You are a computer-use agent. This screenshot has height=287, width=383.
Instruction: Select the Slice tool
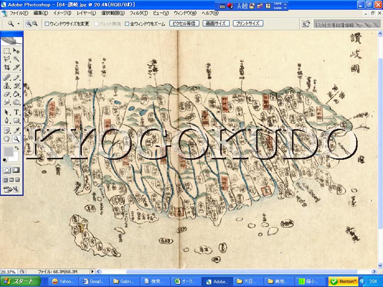(16, 67)
